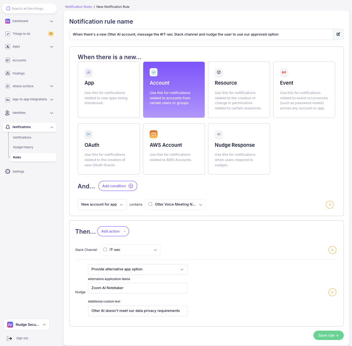Open the Otter Voice Meeting app dropdown
352x346 pixels.
(x=175, y=205)
